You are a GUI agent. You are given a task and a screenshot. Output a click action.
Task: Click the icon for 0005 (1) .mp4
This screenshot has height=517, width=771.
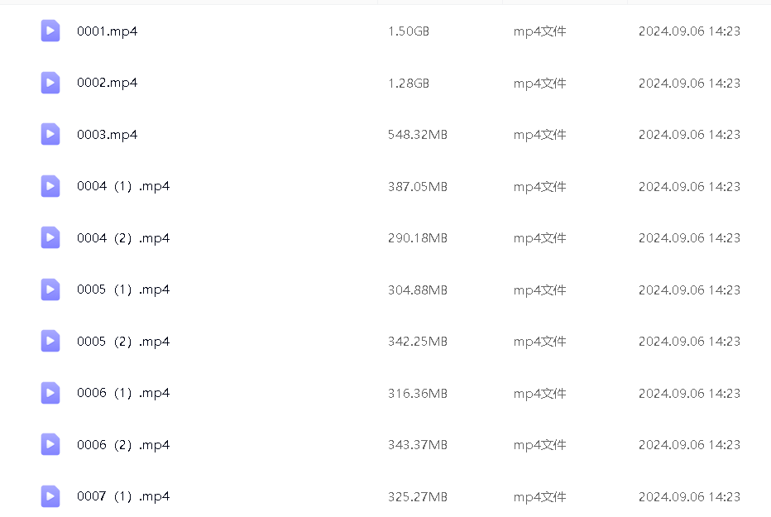tap(50, 290)
